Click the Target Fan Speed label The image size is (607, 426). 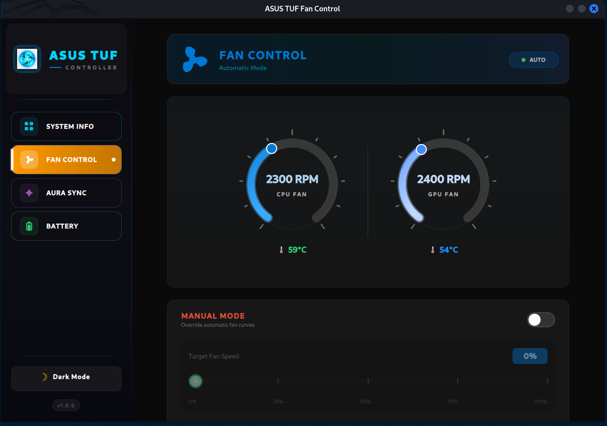point(214,357)
